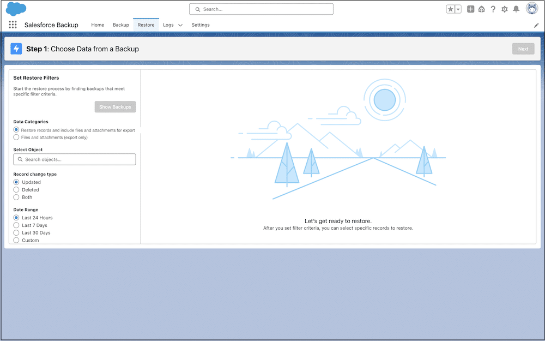Open the Notifications bell icon
This screenshot has width=545, height=341.
(x=516, y=9)
